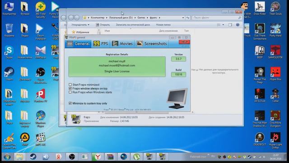This screenshot has height=163, width=289.
Task: Open uTorrent from the taskbar
Action: pos(136,157)
